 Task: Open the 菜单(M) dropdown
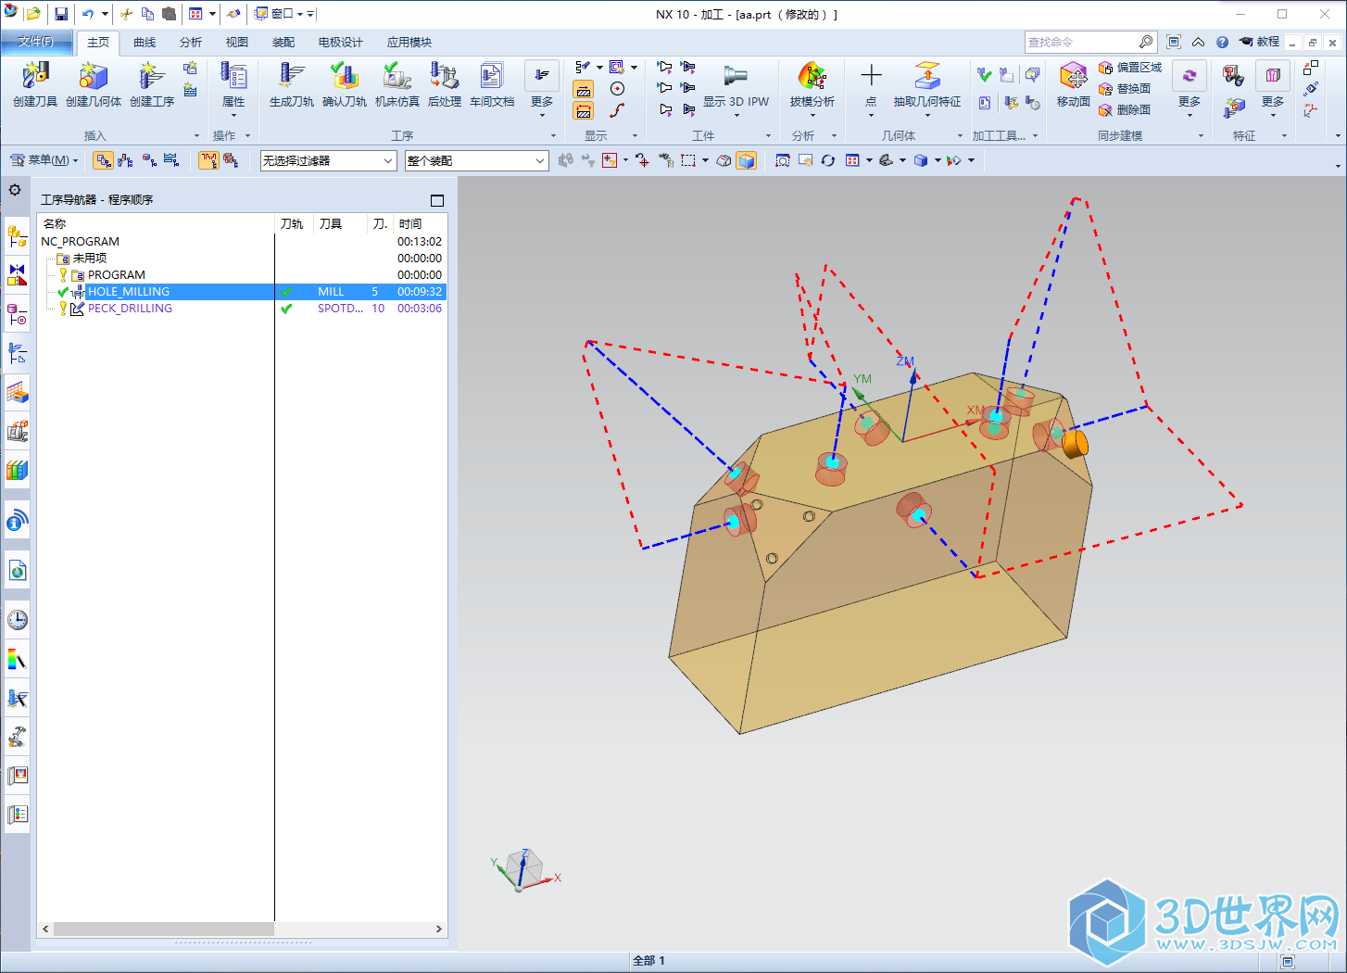pos(44,160)
